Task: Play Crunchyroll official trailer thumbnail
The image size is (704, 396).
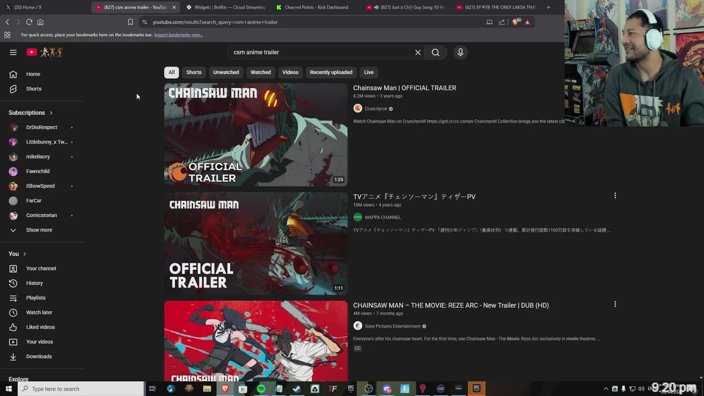Action: tap(256, 135)
